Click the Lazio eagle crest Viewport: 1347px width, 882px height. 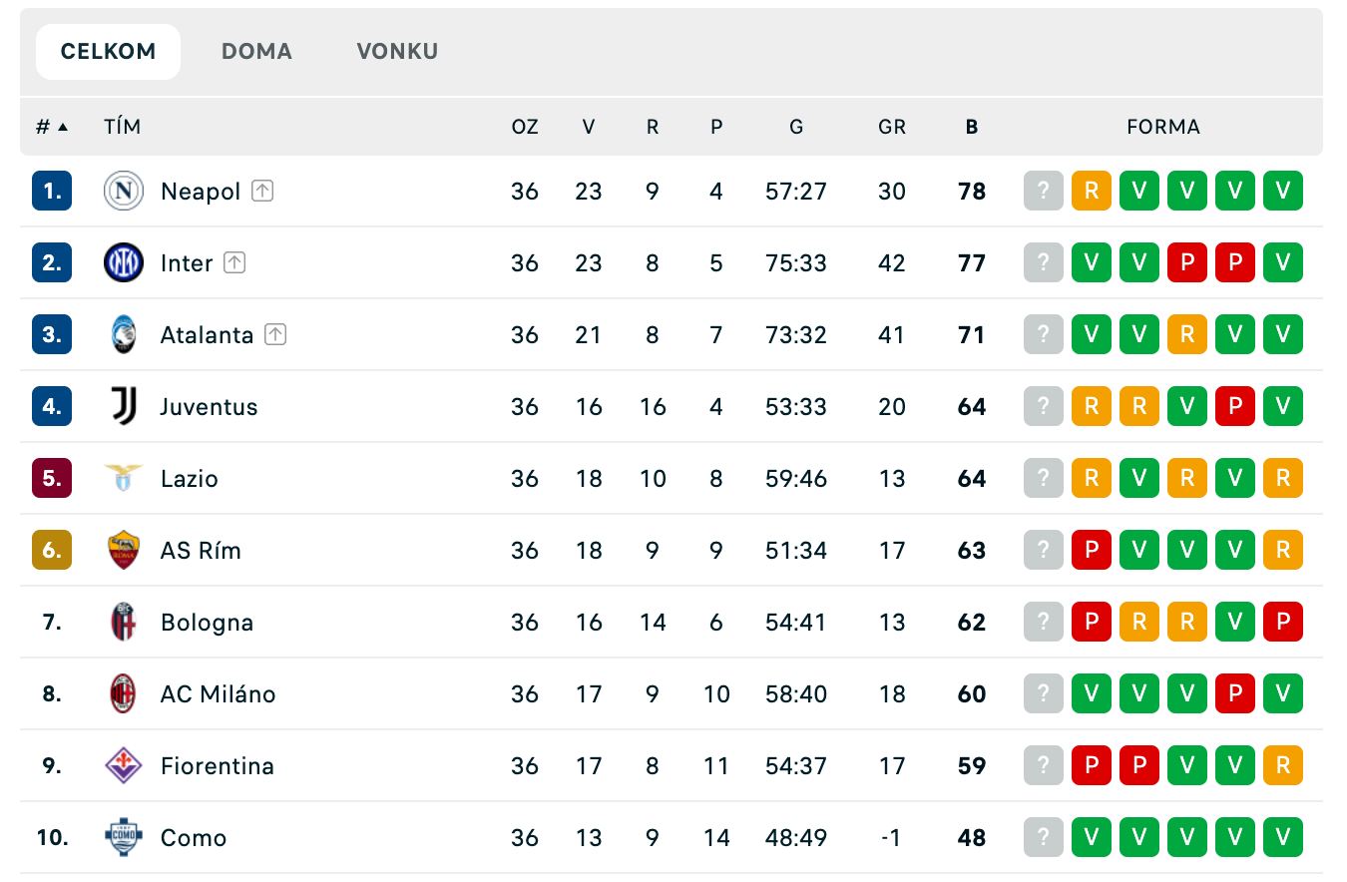[124, 479]
